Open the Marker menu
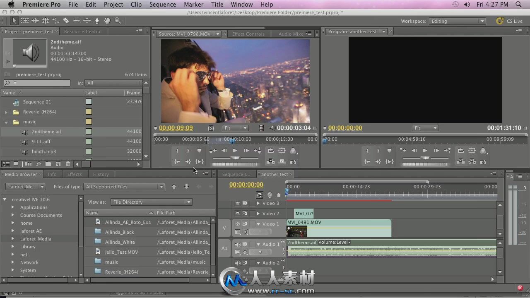This screenshot has width=530, height=298. tap(193, 5)
